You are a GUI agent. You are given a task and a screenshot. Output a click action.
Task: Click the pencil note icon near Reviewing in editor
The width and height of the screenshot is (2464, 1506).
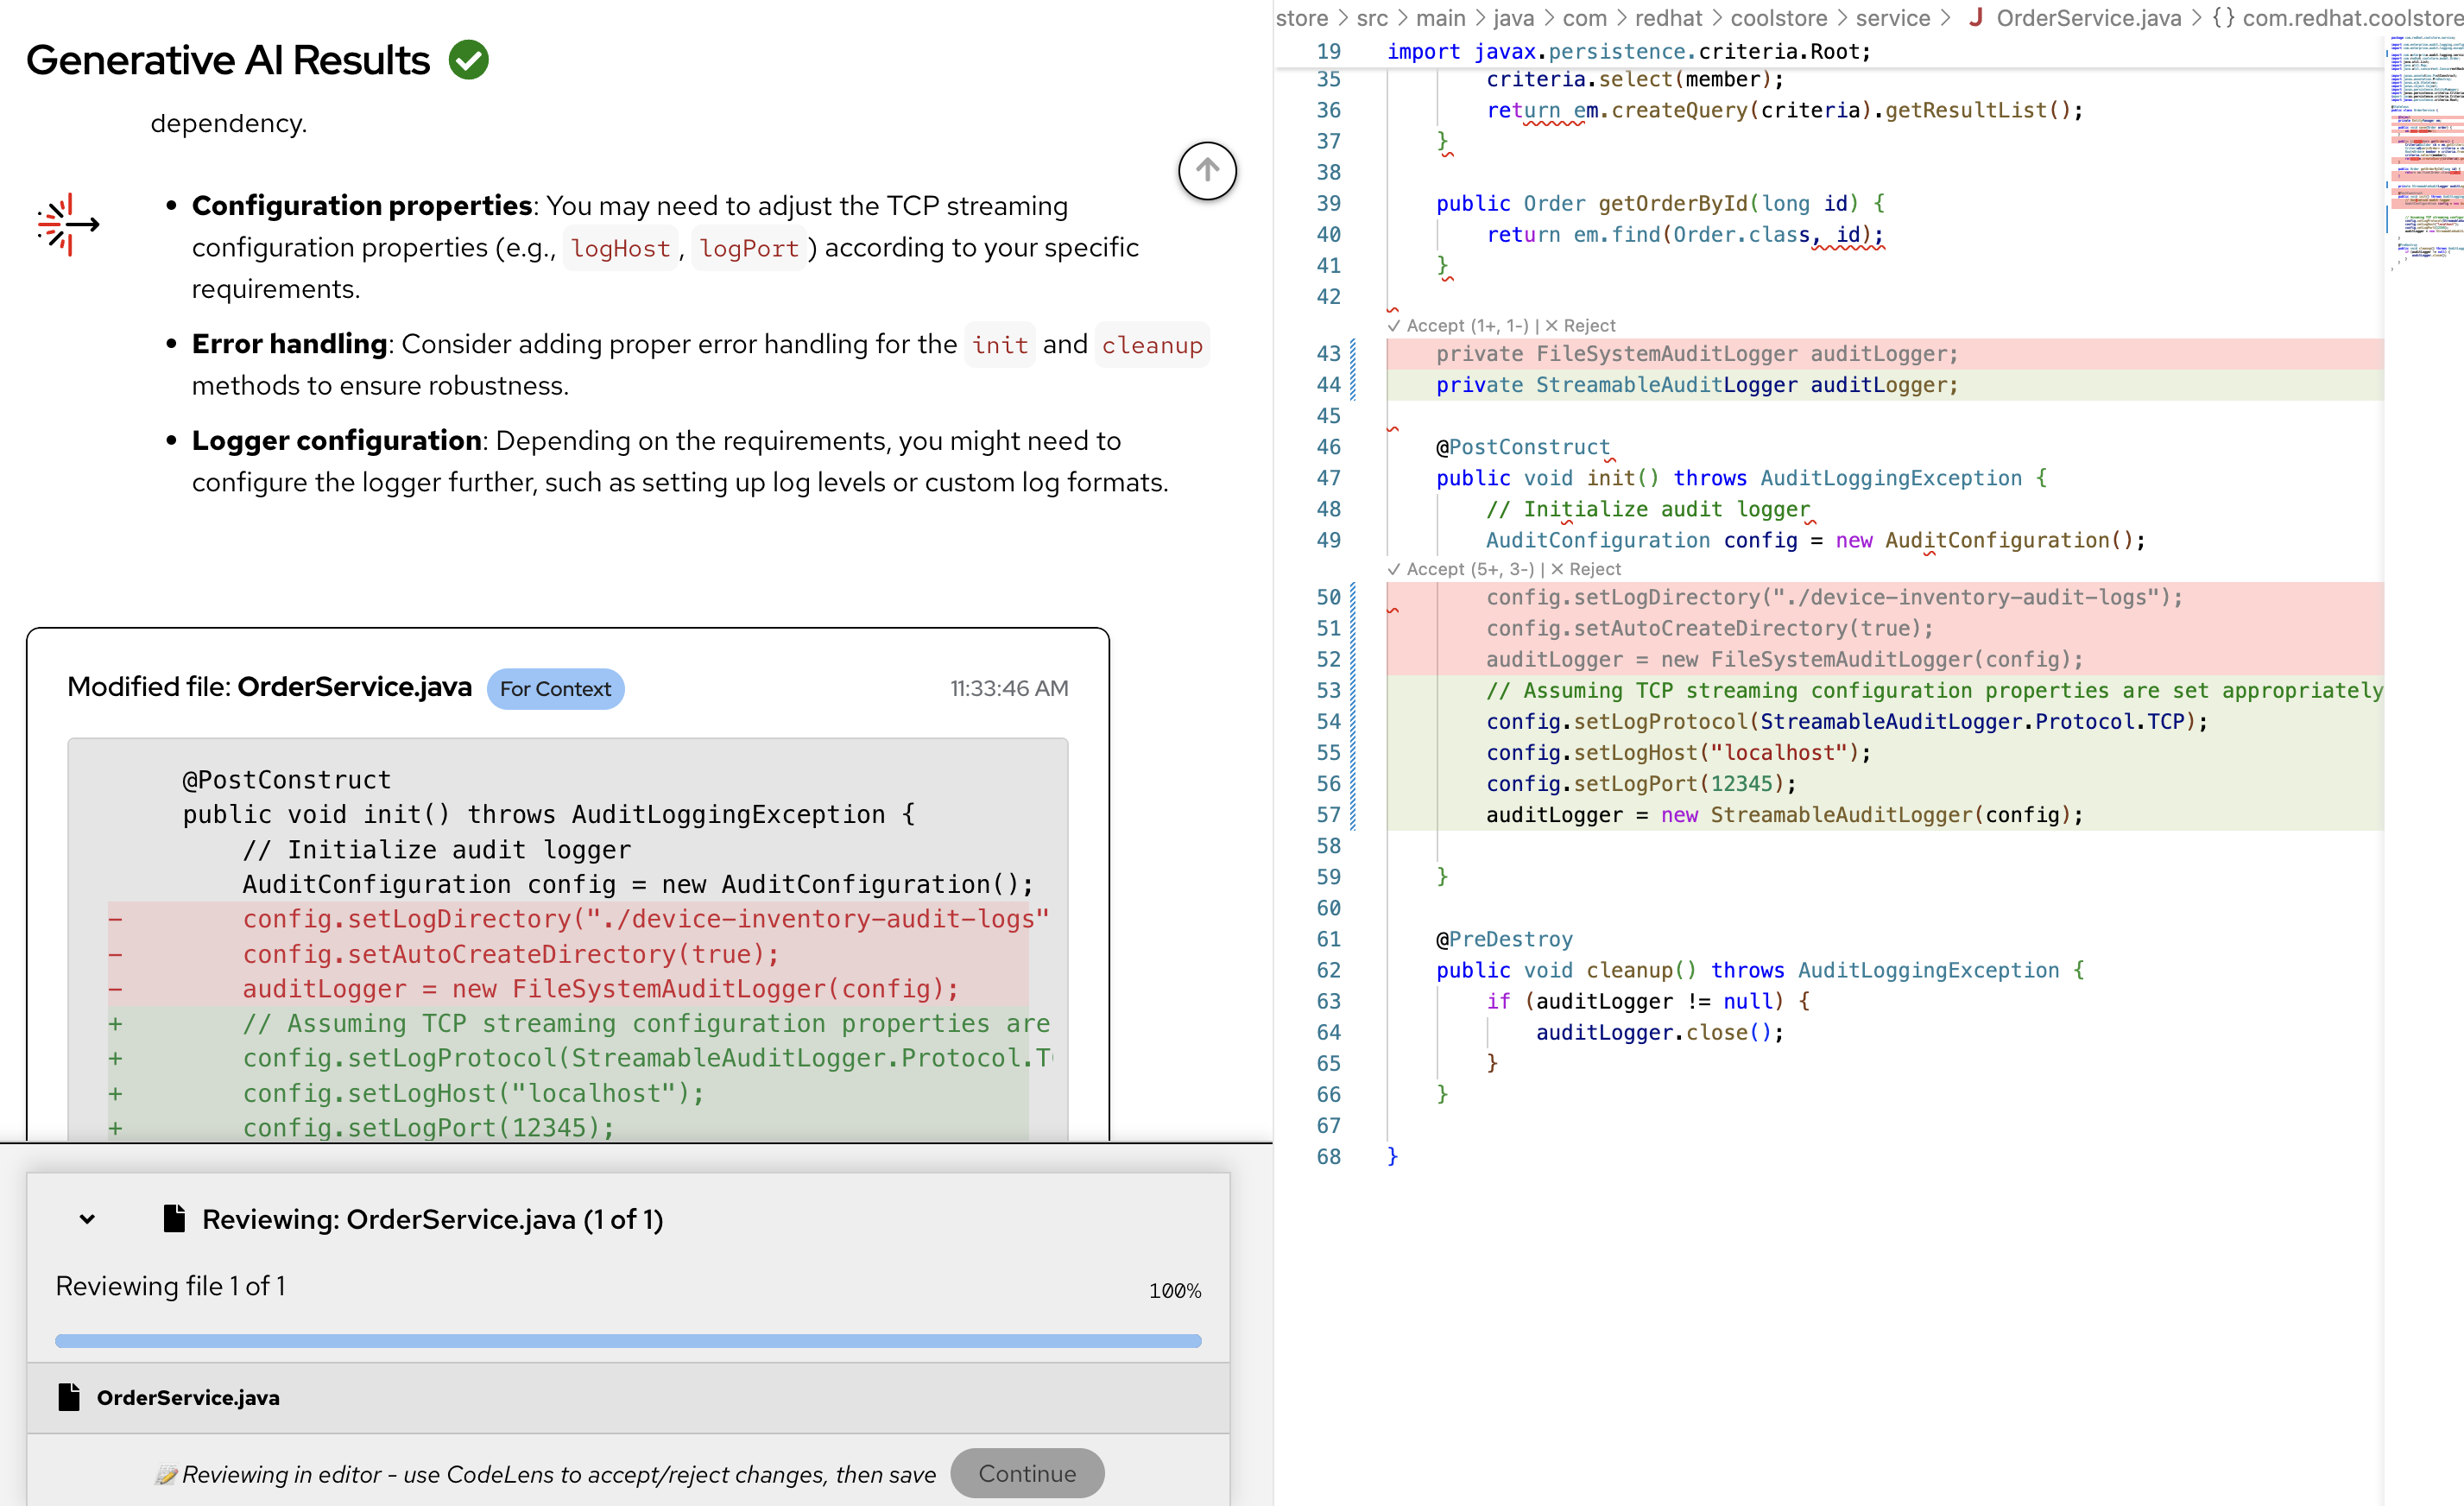166,1474
